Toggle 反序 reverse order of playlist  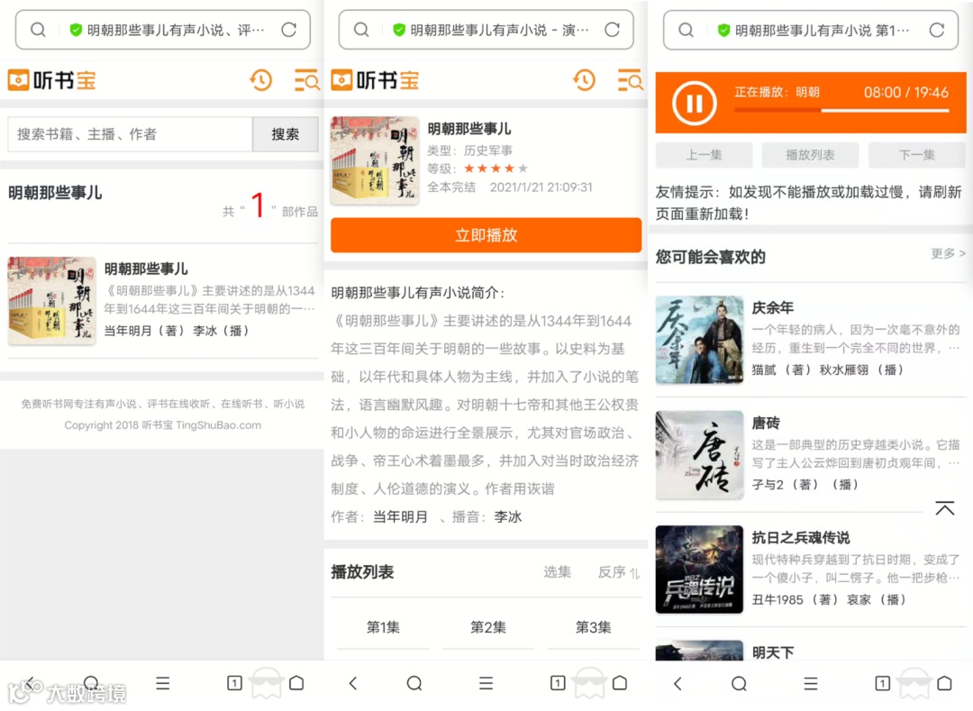[x=619, y=572]
